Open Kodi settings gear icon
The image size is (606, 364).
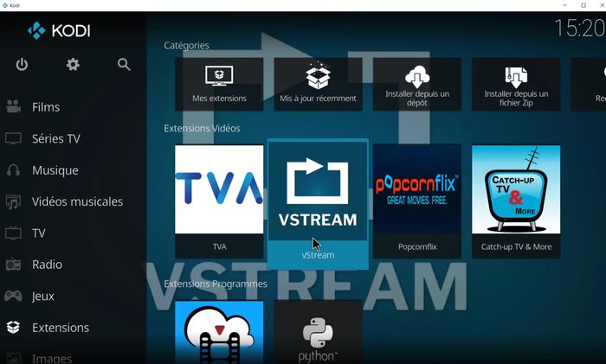click(73, 65)
